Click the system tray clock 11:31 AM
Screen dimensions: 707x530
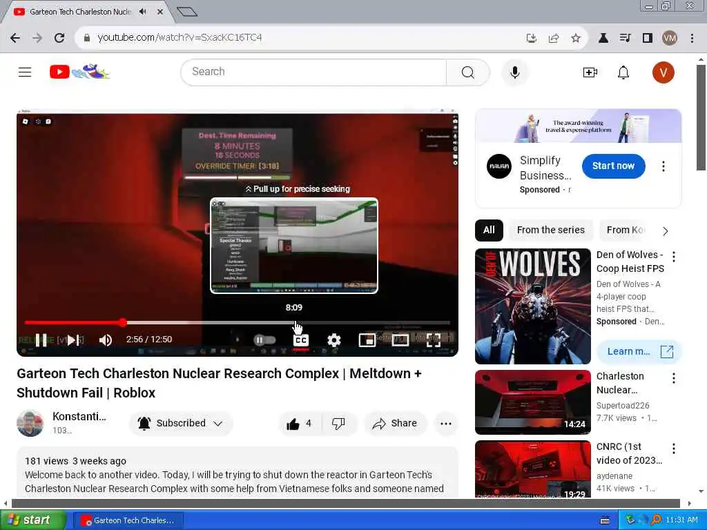point(681,520)
